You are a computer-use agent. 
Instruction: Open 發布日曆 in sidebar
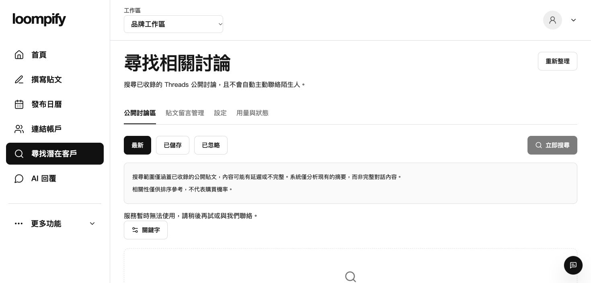coord(55,105)
